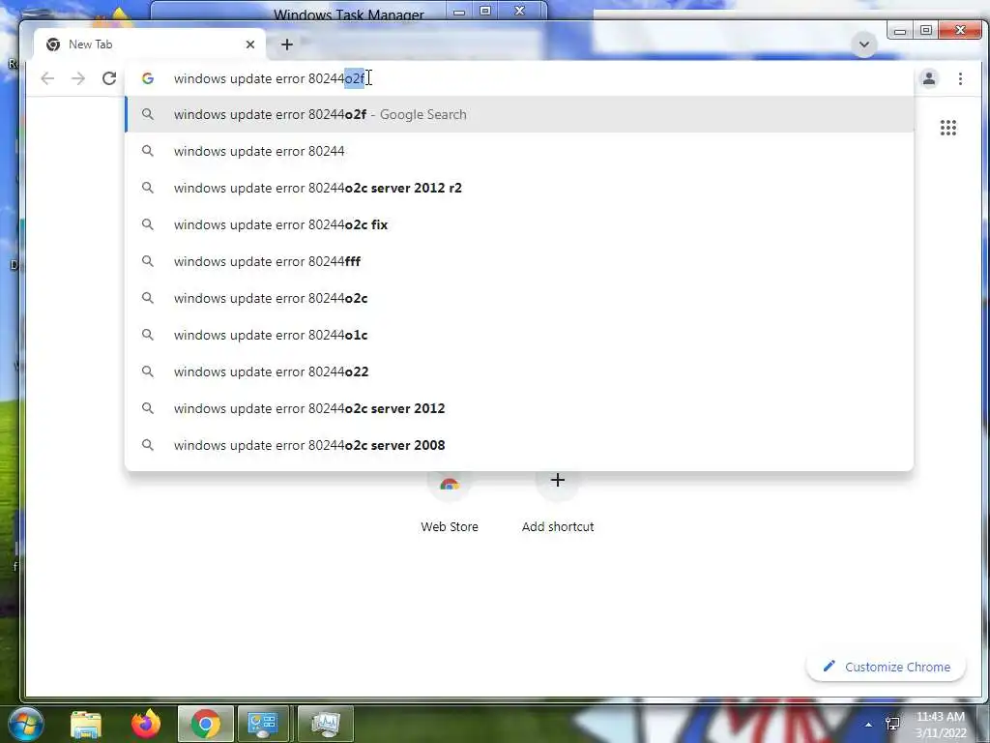Viewport: 990px width, 743px height.
Task: Click the Chrome forward arrow
Action: pyautogui.click(x=78, y=78)
